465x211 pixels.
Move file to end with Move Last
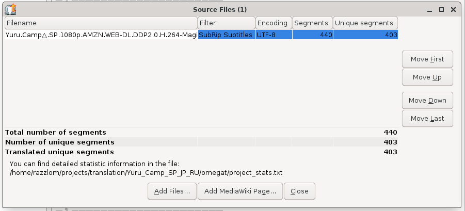coord(427,119)
